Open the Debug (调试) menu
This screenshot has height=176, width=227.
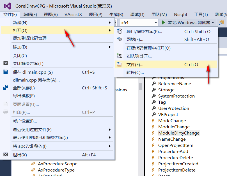pyautogui.click(x=137, y=15)
